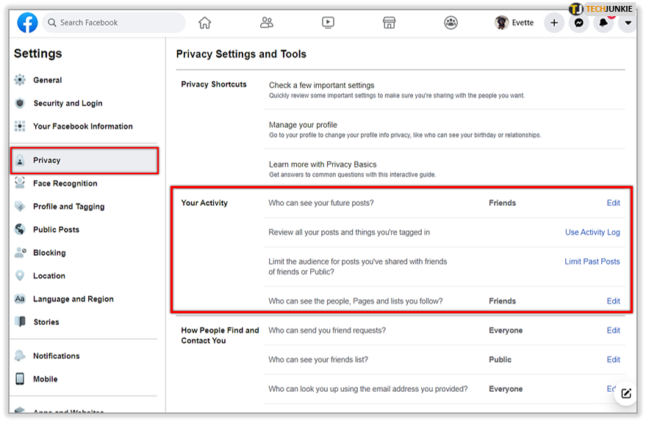
Task: Click the Public Posts globe icon
Action: point(20,229)
